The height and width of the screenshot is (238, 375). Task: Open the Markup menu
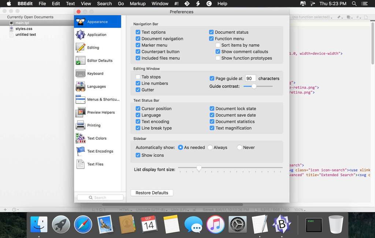tap(138, 4)
